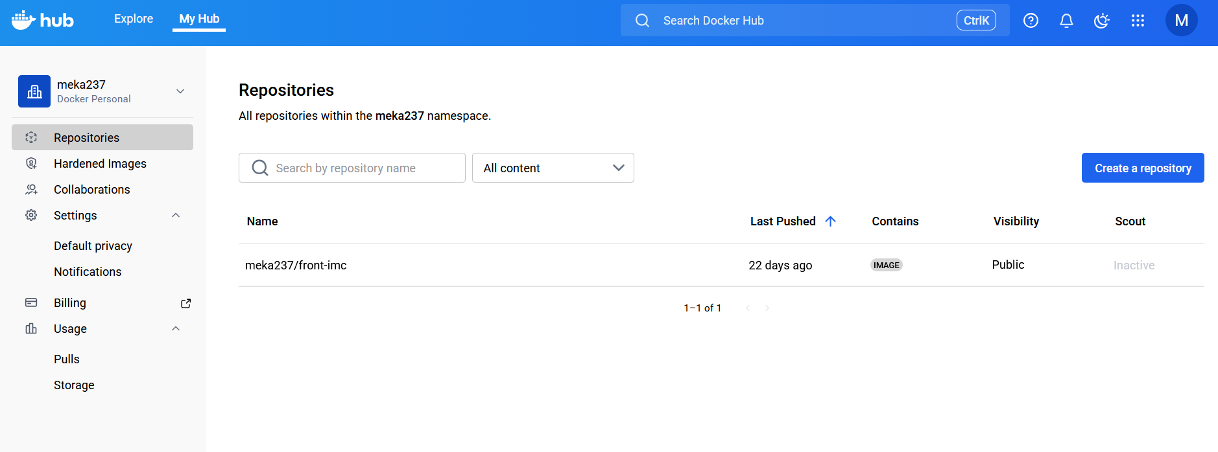Image resolution: width=1218 pixels, height=452 pixels.
Task: Click the magnifier icon in repository search
Action: click(260, 168)
